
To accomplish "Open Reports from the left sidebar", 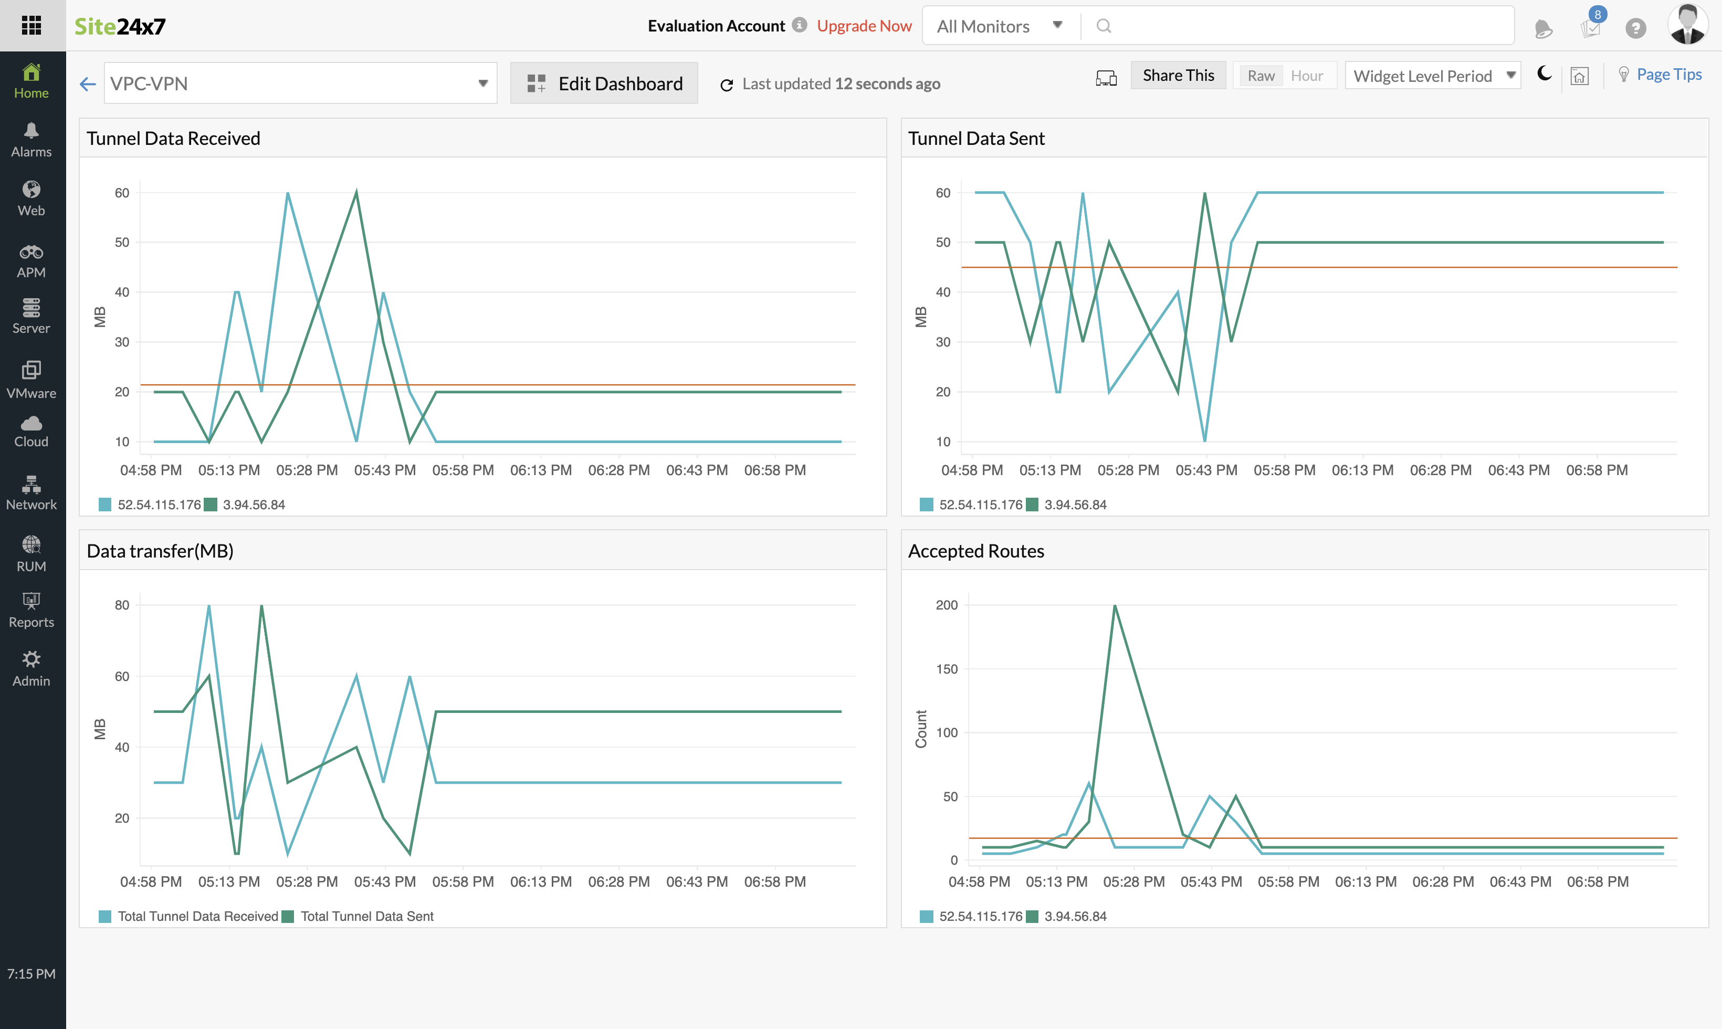I will pos(31,609).
